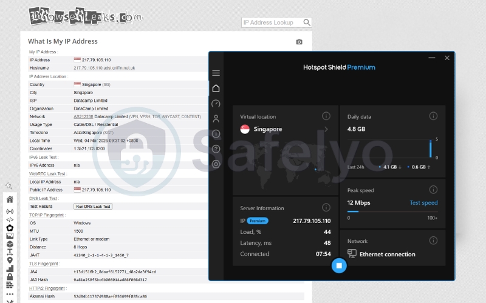Screen dimensions: 486x303
Task: Go to the Hotspot Shield home tab
Action: coord(216,88)
